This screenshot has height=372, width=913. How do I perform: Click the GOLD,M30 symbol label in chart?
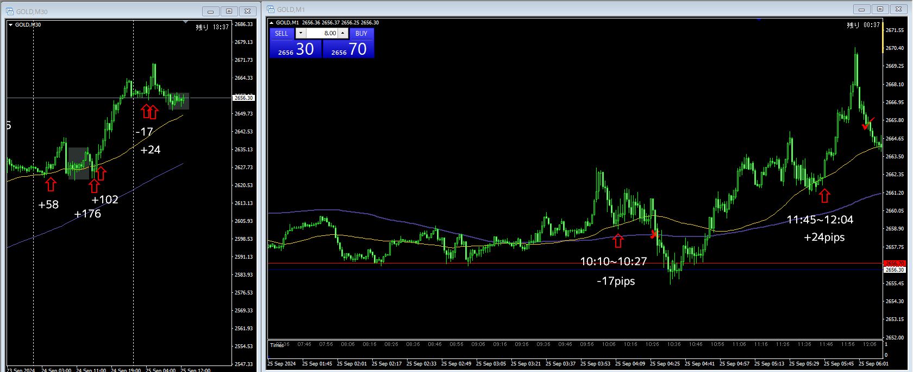point(28,25)
